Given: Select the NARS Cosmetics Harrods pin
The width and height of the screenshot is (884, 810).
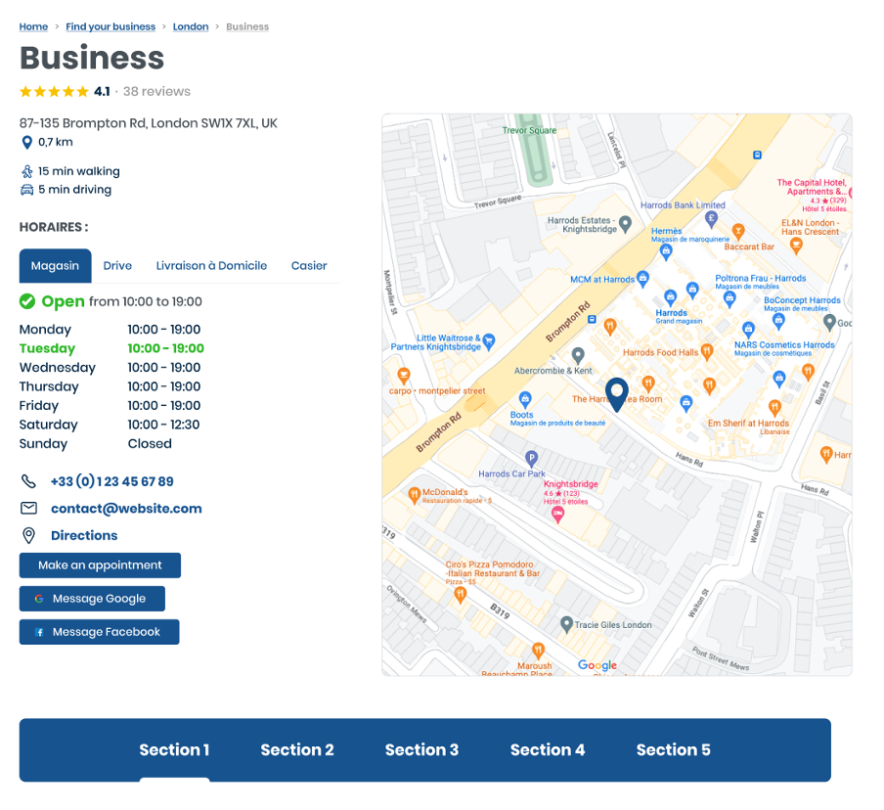Looking at the screenshot, I should 748,330.
